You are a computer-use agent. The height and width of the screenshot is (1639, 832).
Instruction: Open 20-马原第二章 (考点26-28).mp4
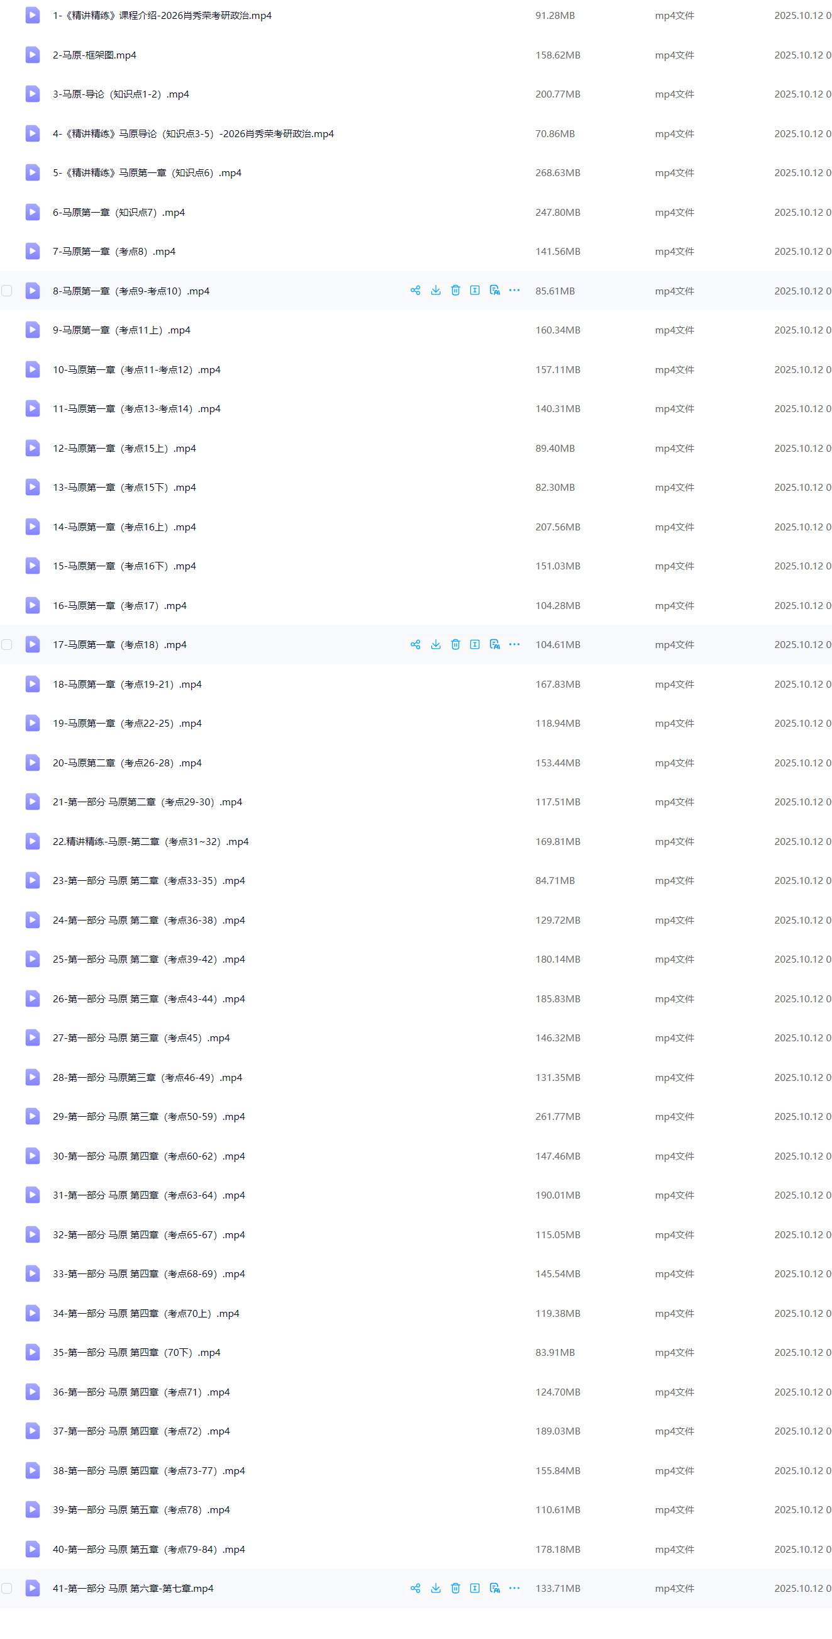click(x=127, y=763)
